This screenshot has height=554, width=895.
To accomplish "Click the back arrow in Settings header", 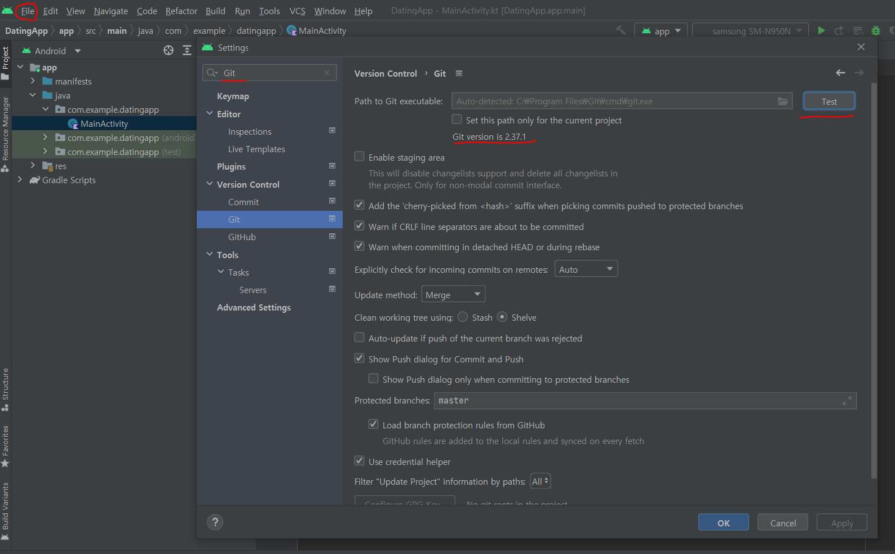I will (x=840, y=73).
